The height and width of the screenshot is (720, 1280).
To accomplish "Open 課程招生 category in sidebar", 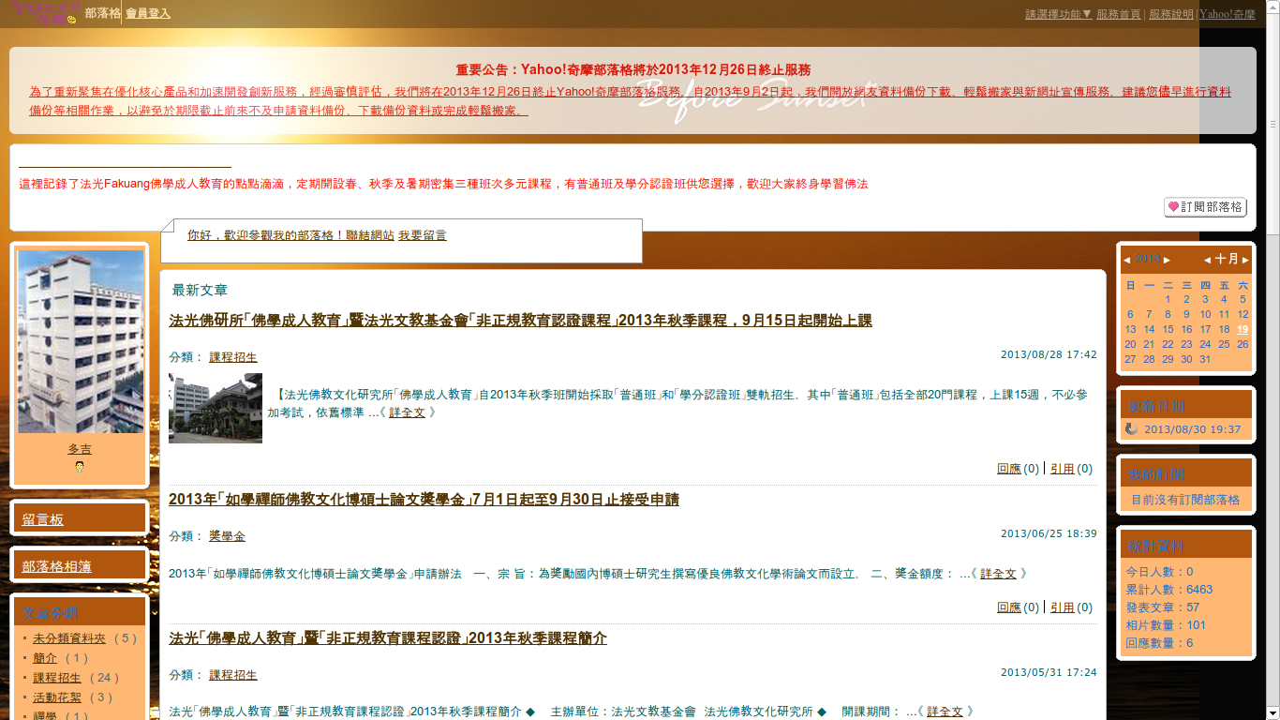I will point(57,678).
